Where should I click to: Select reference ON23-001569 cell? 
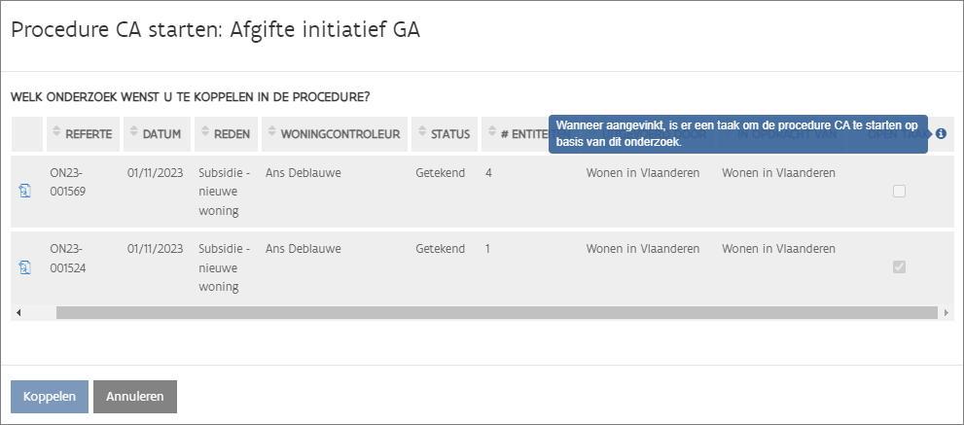(68, 182)
